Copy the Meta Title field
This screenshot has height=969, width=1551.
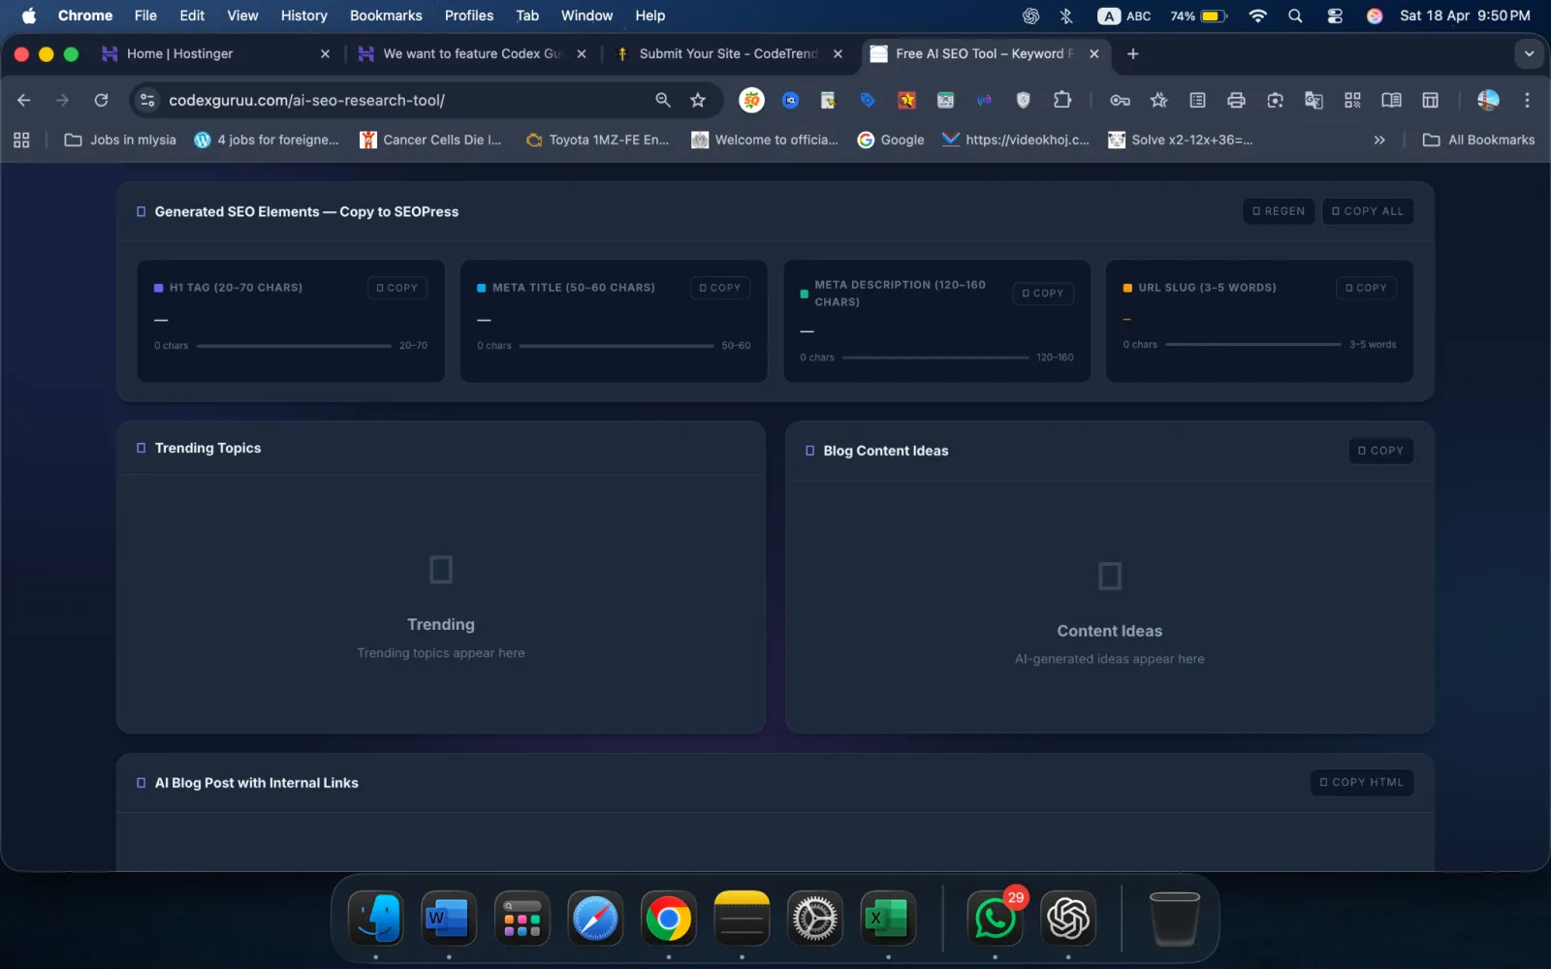720,288
